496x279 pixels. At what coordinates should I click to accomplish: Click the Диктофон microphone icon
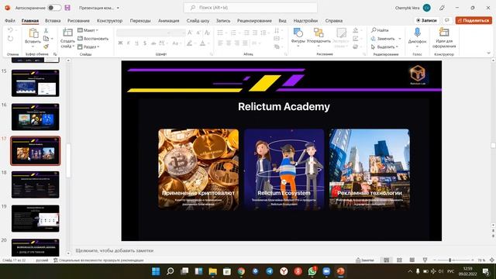(417, 33)
